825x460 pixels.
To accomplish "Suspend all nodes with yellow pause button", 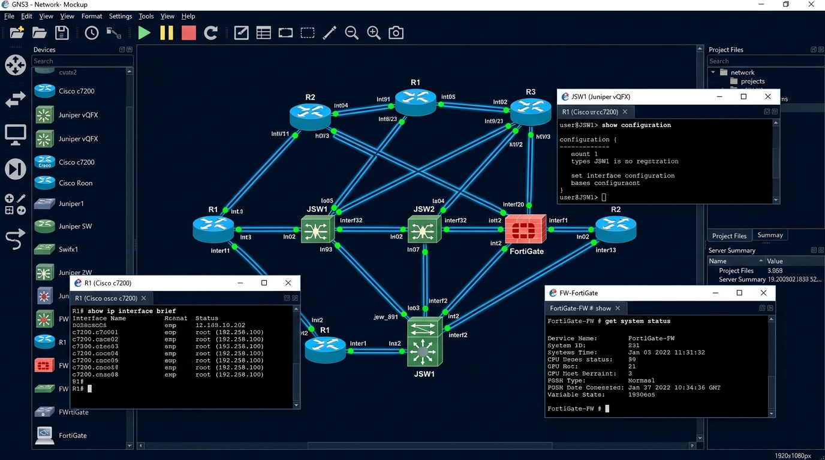I will (x=167, y=32).
